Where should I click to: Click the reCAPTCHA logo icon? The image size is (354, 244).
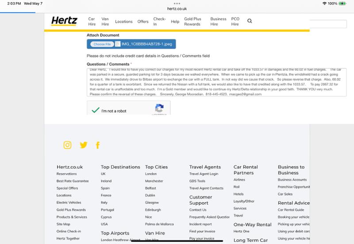pos(159,108)
